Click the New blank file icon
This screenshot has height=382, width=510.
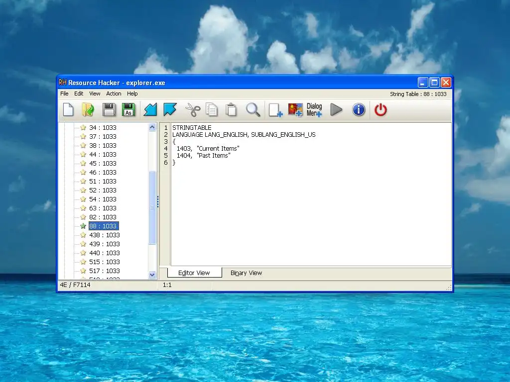point(68,109)
